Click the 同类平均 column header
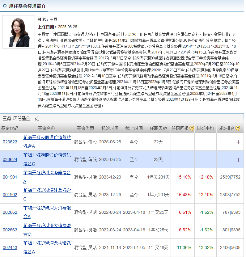 pyautogui.click(x=206, y=128)
